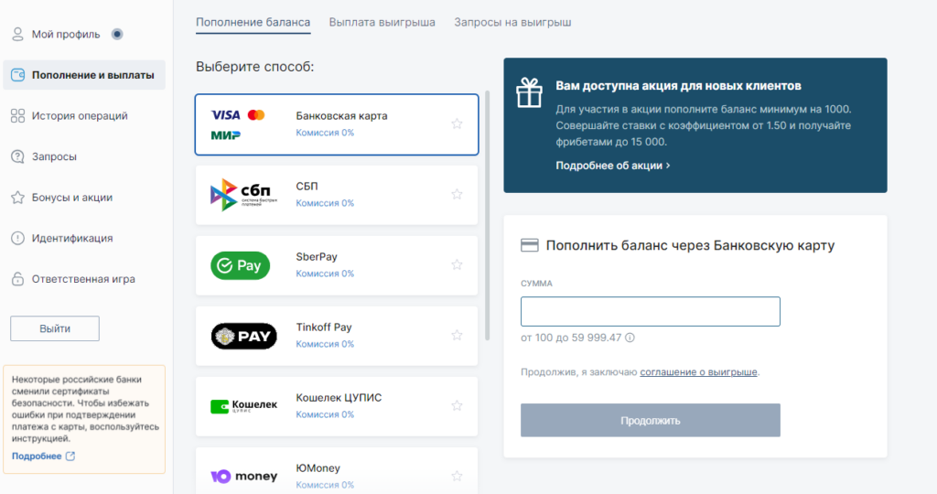Select Пополнение и выплаты in sidebar
This screenshot has height=494, width=937.
coord(84,75)
